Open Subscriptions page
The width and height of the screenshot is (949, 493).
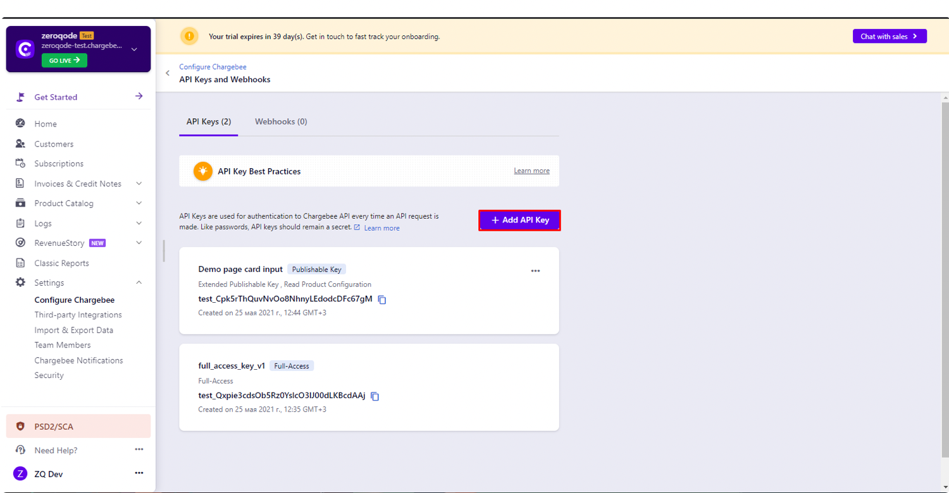coord(59,164)
